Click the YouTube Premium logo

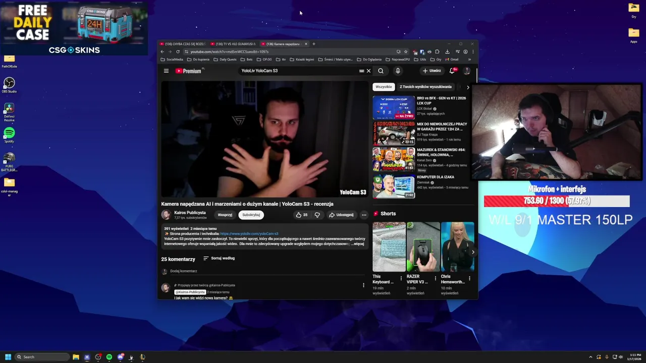tap(189, 71)
